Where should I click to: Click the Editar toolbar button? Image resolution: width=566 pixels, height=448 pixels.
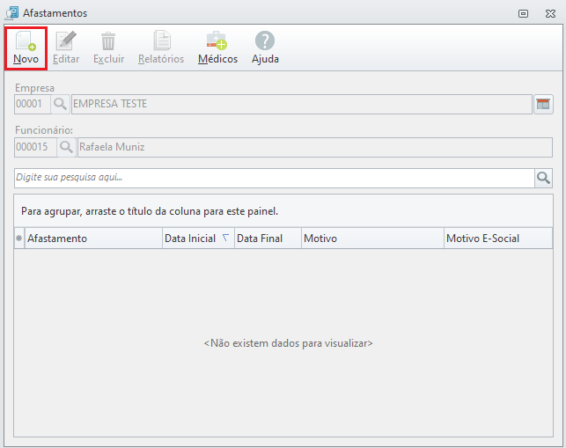[66, 48]
